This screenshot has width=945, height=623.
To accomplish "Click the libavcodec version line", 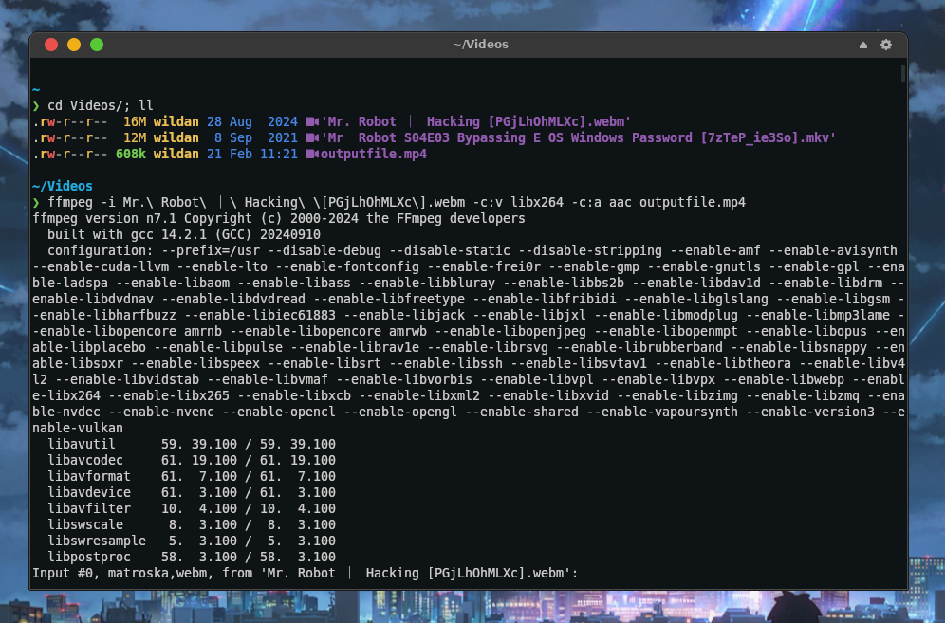I will (x=142, y=460).
